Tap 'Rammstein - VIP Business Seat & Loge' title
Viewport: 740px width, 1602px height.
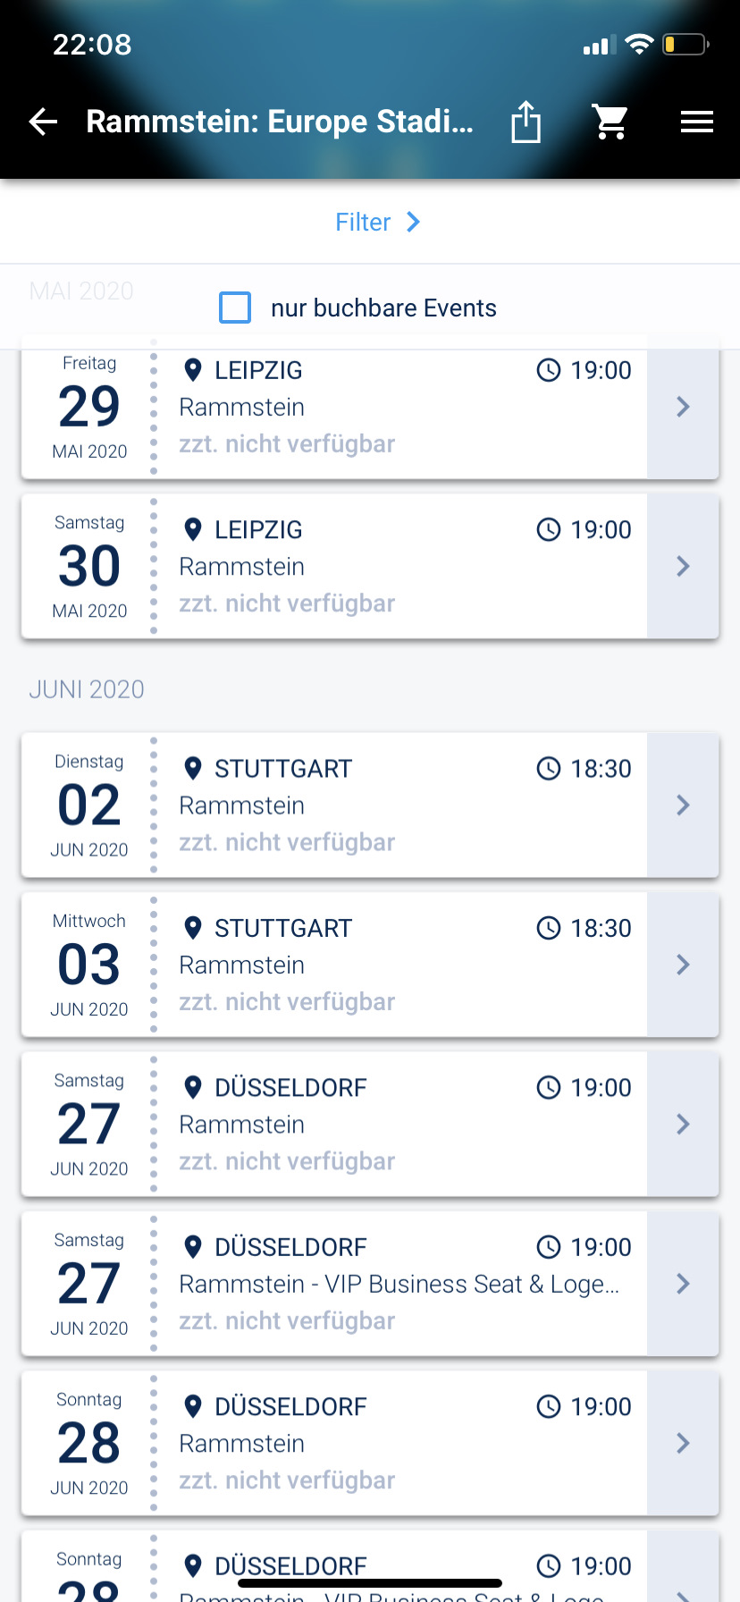coord(399,1285)
